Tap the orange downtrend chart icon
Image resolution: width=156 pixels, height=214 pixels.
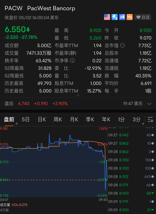click(x=129, y=17)
